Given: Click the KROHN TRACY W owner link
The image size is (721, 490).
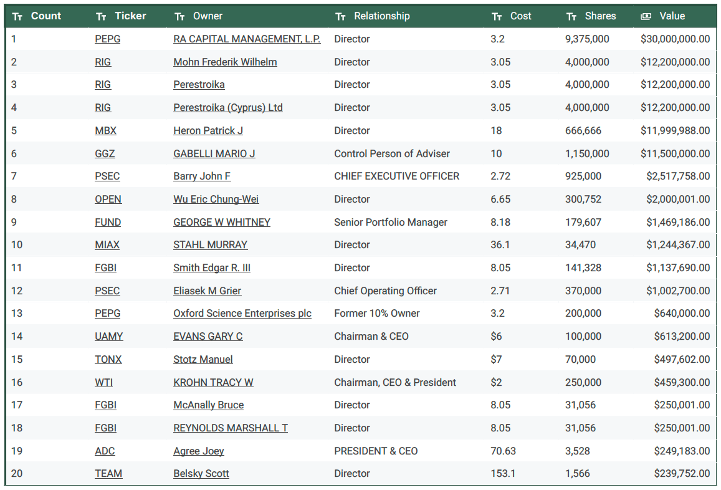Looking at the screenshot, I should pyautogui.click(x=213, y=383).
